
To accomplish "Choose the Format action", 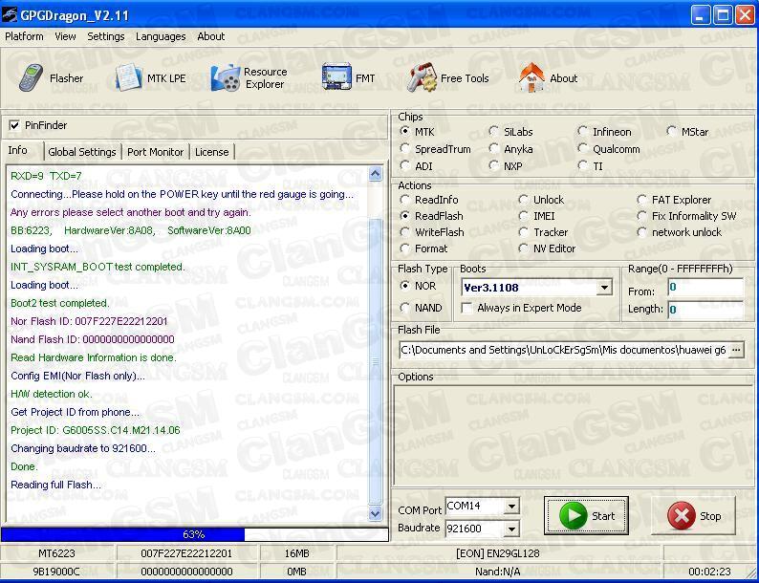I will 404,248.
